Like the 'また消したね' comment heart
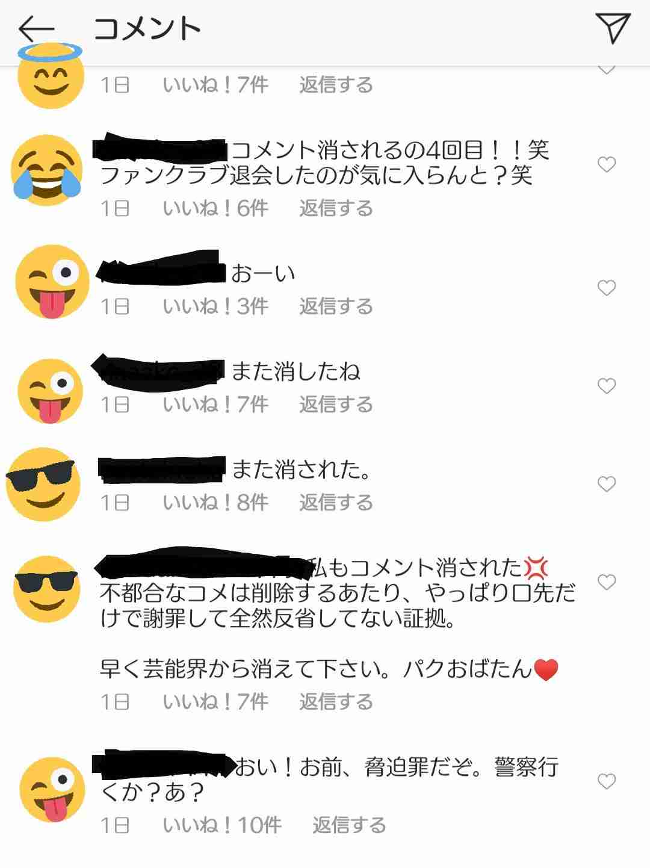The image size is (650, 868). [607, 386]
